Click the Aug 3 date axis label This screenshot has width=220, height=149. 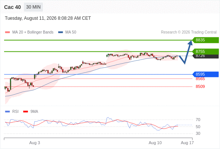(35, 143)
